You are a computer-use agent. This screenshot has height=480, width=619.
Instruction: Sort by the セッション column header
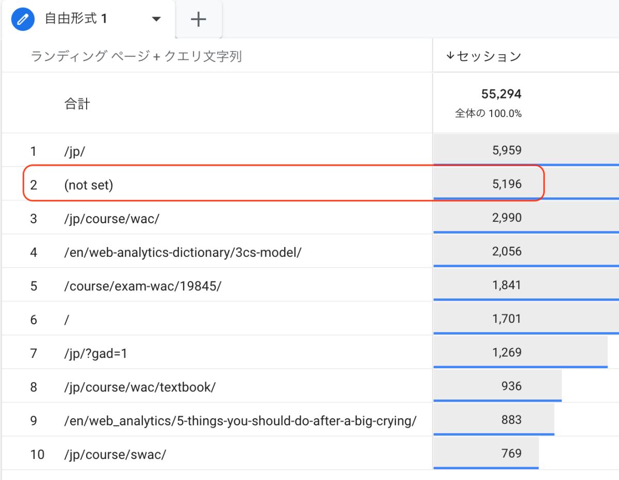[x=483, y=56]
